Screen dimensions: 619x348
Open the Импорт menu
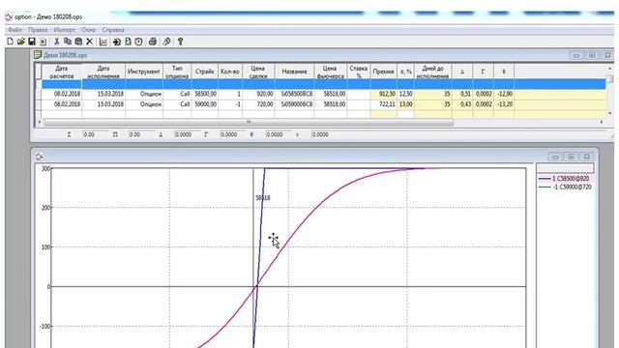[65, 30]
